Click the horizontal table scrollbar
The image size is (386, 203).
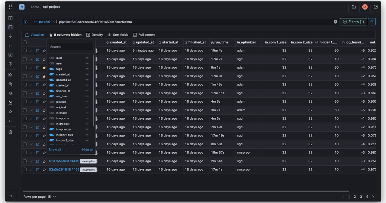pyautogui.click(x=185, y=191)
